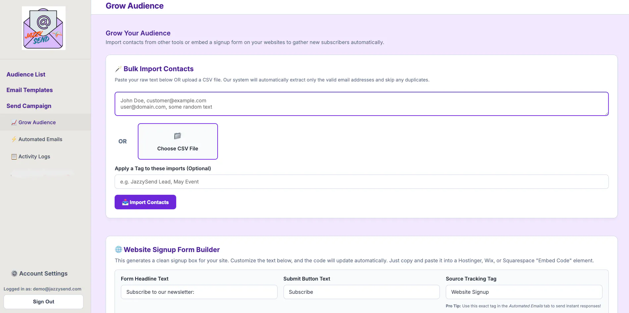Edit the Form Headline Text field
629x313 pixels.
point(199,292)
